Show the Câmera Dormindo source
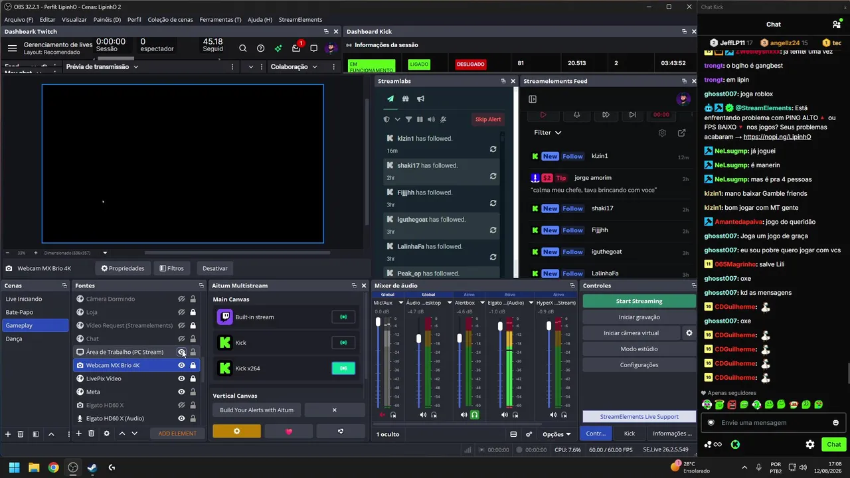This screenshot has height=478, width=850. pyautogui.click(x=181, y=299)
